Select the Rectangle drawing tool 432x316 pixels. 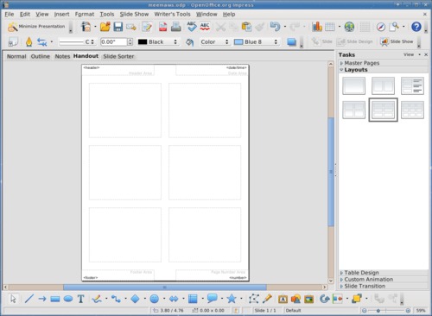tap(55, 299)
